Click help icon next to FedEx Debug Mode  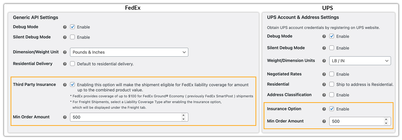pyautogui.click(x=65, y=27)
